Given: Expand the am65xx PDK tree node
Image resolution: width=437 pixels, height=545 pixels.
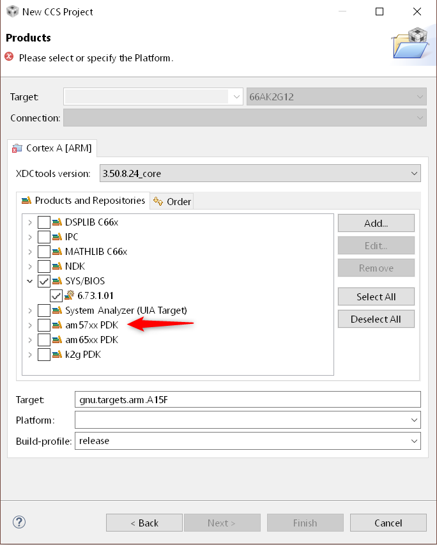Looking at the screenshot, I should (x=30, y=340).
